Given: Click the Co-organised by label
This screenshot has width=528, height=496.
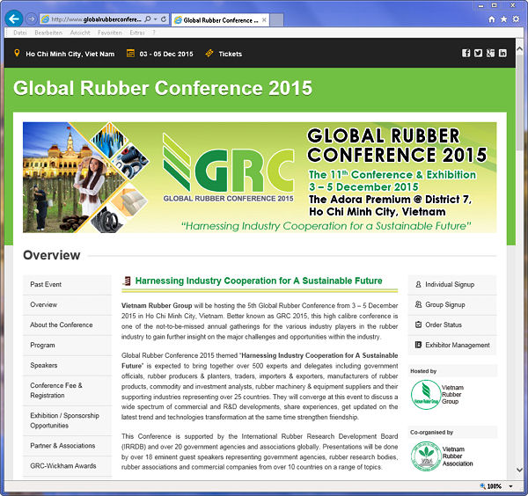Looking at the screenshot, I should point(431,433).
